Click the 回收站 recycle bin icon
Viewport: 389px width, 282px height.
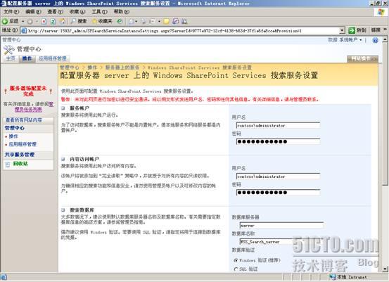click(8, 164)
